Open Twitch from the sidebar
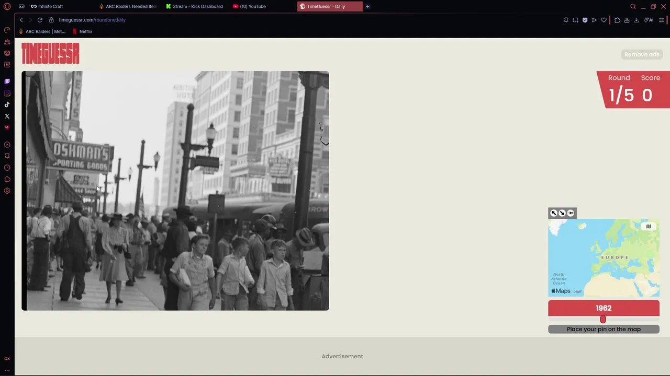Image resolution: width=670 pixels, height=376 pixels. click(7, 81)
